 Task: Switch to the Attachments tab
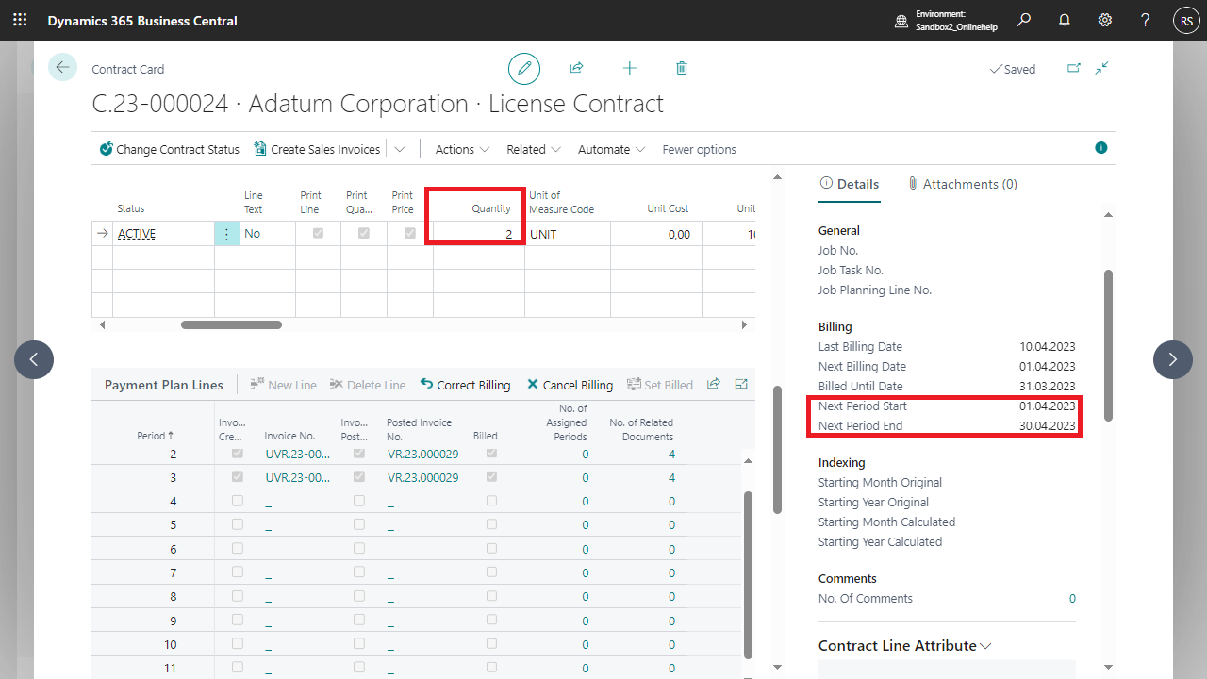pyautogui.click(x=962, y=184)
